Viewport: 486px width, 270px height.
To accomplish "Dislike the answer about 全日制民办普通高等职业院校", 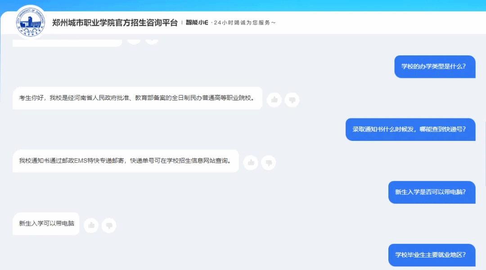I will [292, 100].
